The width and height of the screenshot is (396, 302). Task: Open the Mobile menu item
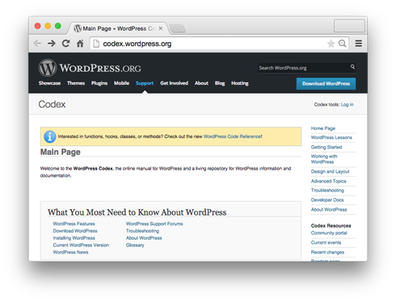[x=121, y=83]
